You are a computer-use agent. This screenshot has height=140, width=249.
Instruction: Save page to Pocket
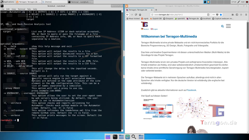point(217,15)
